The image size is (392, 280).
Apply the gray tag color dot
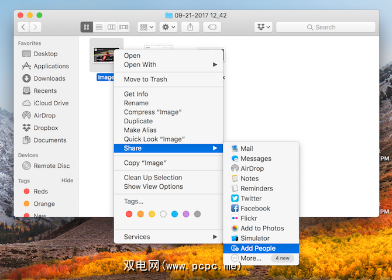(197, 214)
